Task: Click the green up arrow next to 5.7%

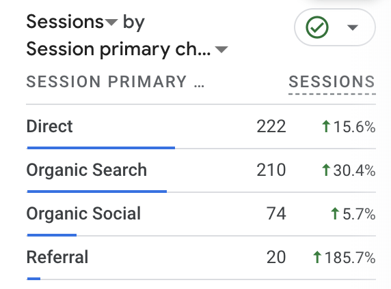Action: pos(335,213)
